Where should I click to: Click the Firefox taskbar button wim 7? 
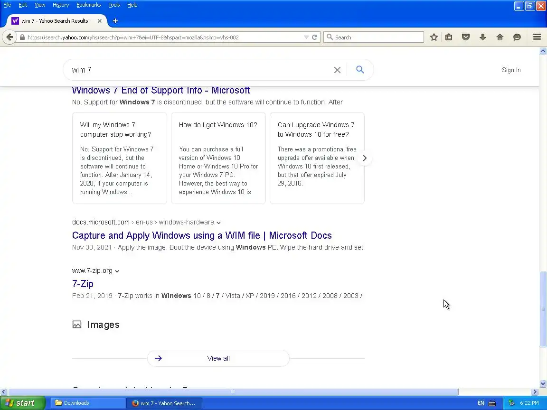coord(164,403)
